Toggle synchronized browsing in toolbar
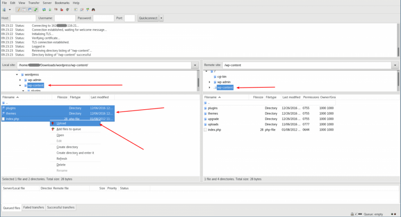 coord(87,10)
